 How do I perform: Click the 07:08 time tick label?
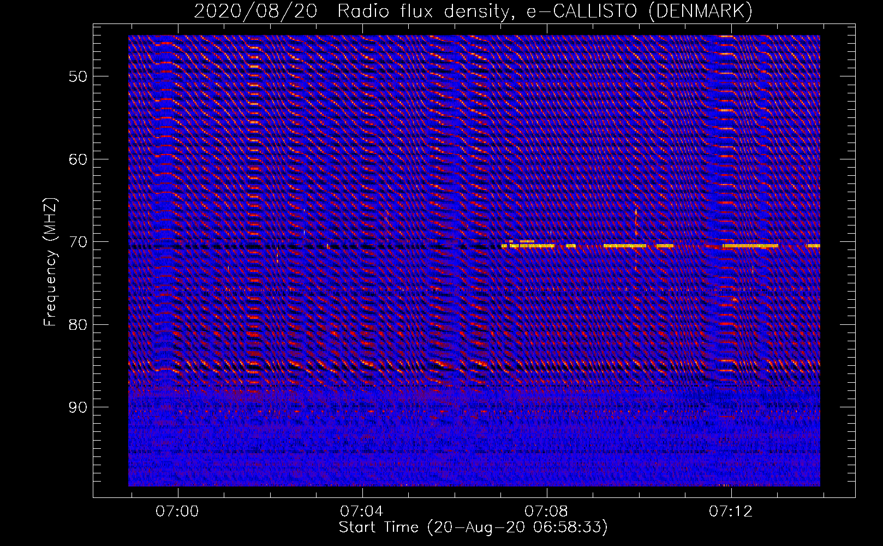546,511
